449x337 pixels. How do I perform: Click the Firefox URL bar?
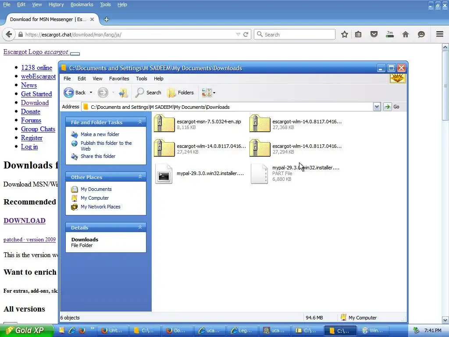pyautogui.click(x=126, y=34)
